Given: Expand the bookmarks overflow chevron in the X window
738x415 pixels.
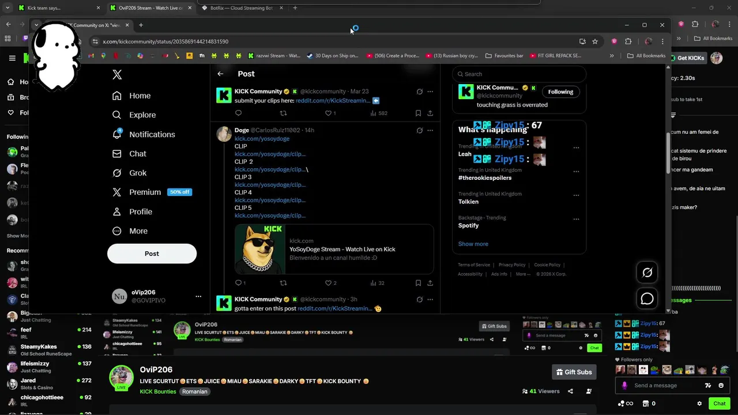Looking at the screenshot, I should pyautogui.click(x=612, y=56).
